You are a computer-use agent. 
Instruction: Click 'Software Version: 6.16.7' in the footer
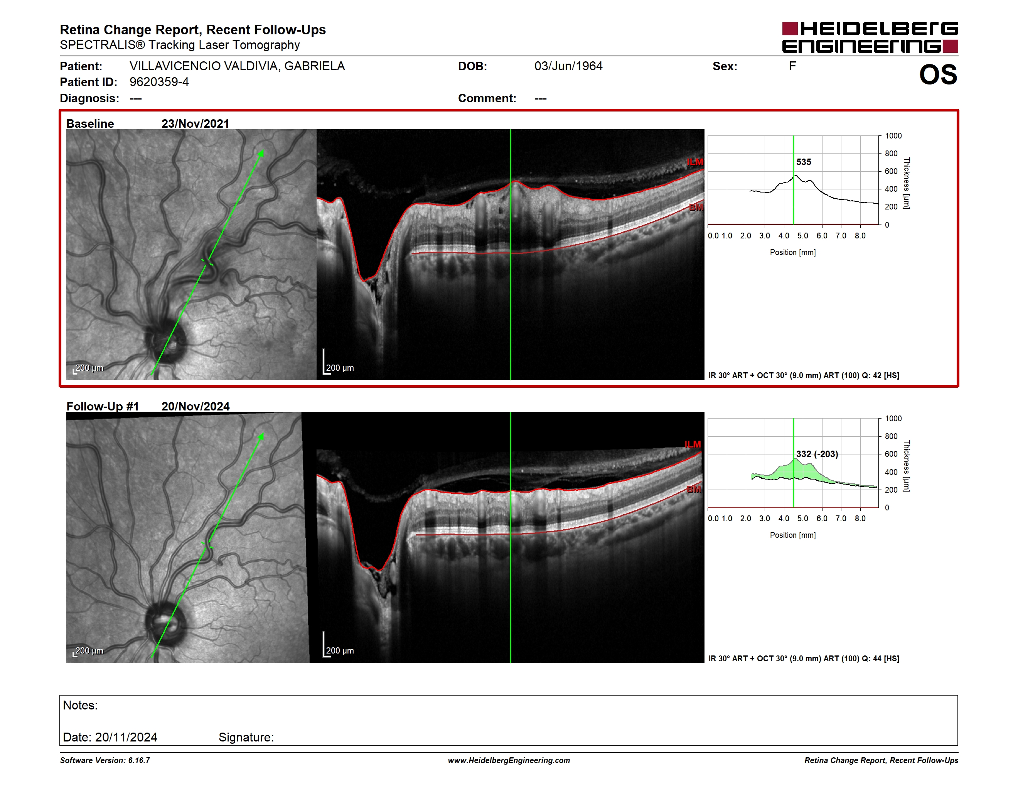(105, 760)
